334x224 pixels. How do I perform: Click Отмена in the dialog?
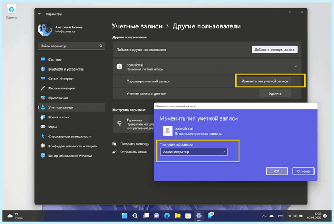(303, 171)
